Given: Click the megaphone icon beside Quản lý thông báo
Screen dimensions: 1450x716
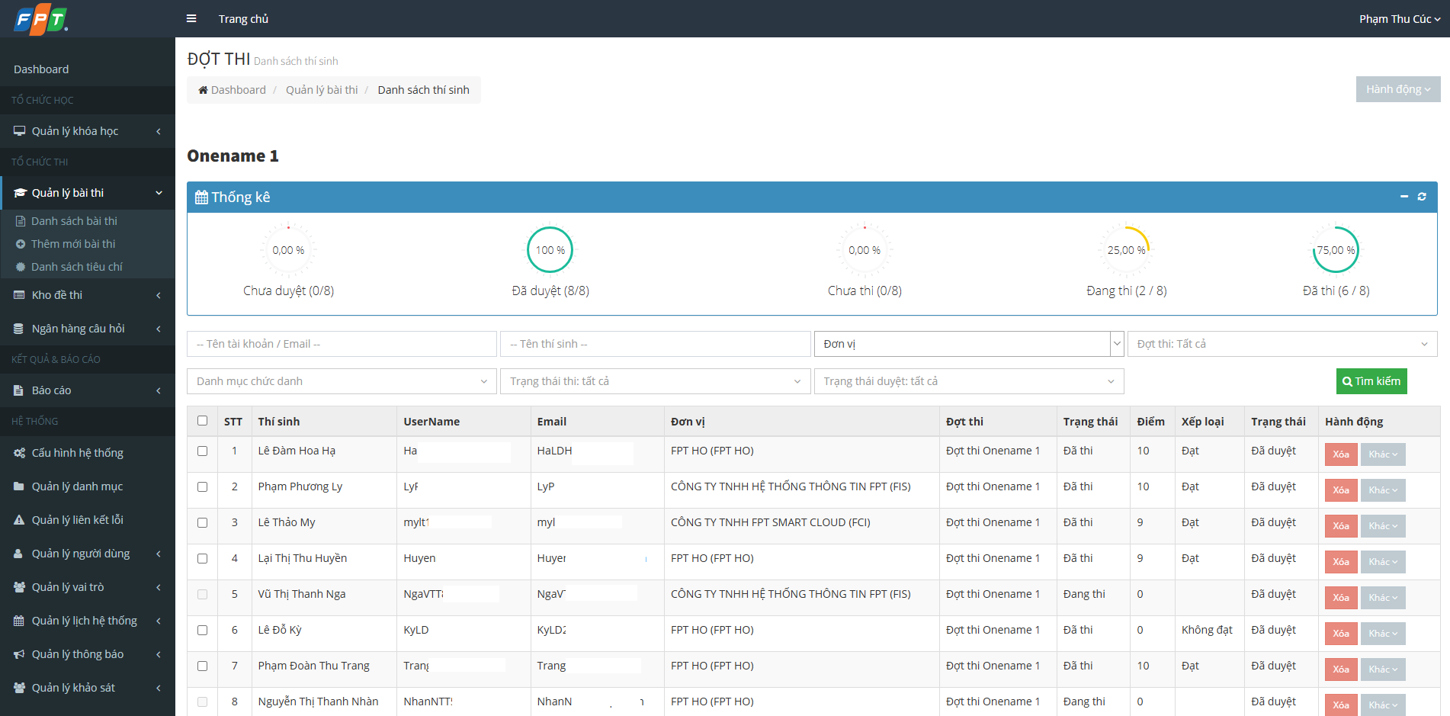Looking at the screenshot, I should click(19, 654).
